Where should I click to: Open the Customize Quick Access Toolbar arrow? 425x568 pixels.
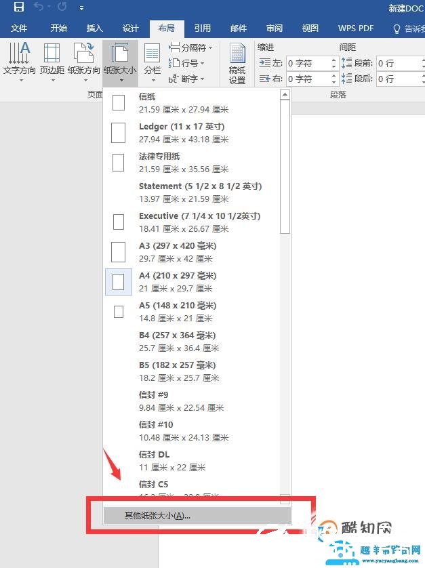click(x=81, y=7)
